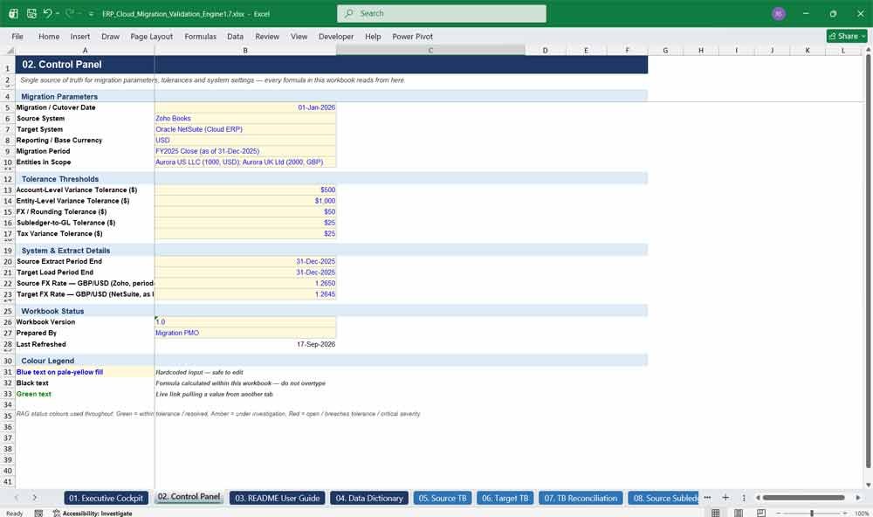The height and width of the screenshot is (517, 873).
Task: Click the Share button
Action: tap(847, 36)
